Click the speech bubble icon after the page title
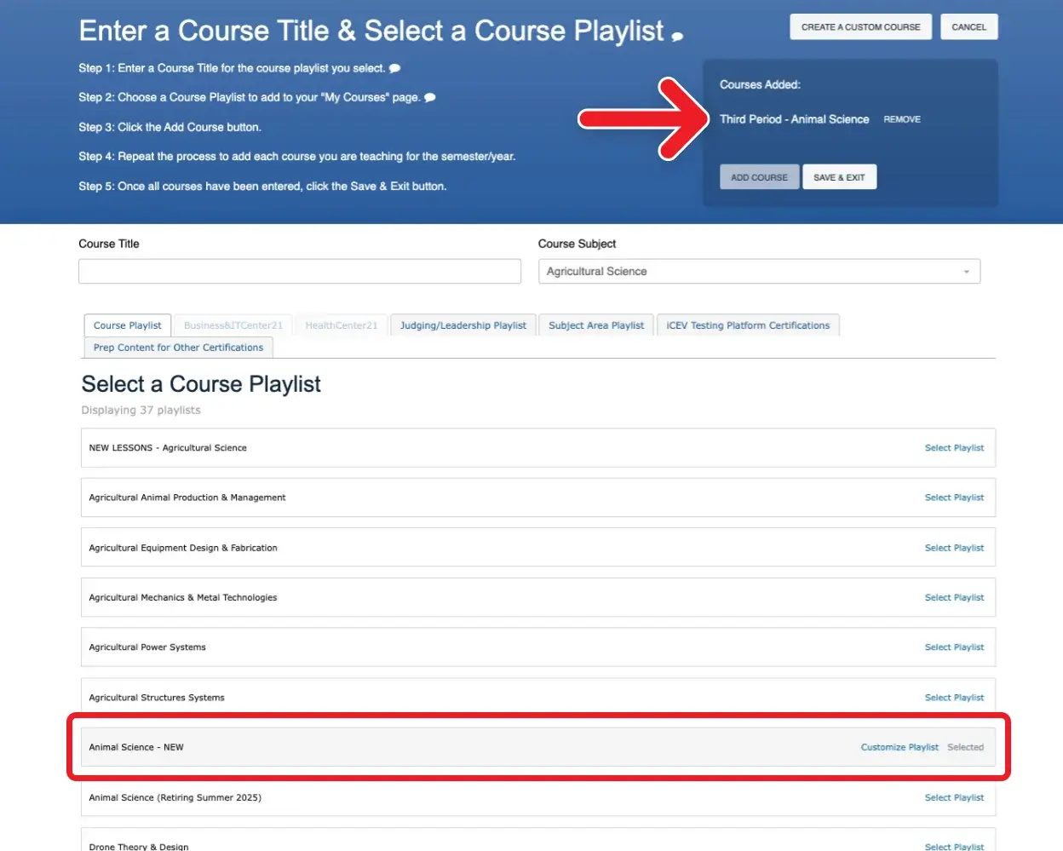 coord(677,37)
